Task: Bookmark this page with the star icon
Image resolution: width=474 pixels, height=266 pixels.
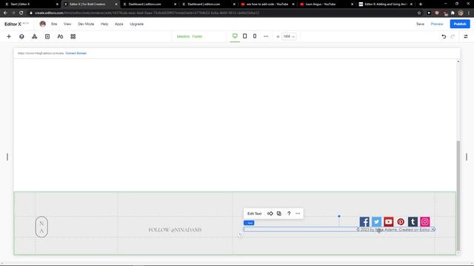Action: (419, 13)
